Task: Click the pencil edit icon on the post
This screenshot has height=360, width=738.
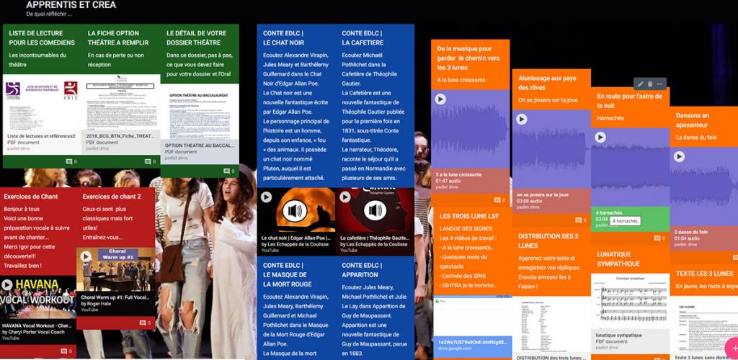Action: [640, 84]
